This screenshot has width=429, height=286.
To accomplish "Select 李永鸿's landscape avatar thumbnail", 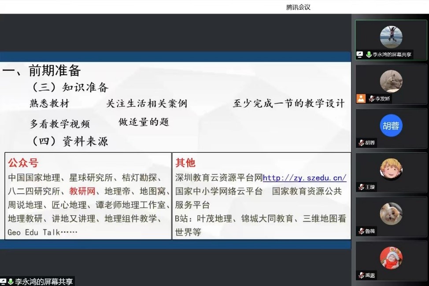I will pyautogui.click(x=391, y=37).
